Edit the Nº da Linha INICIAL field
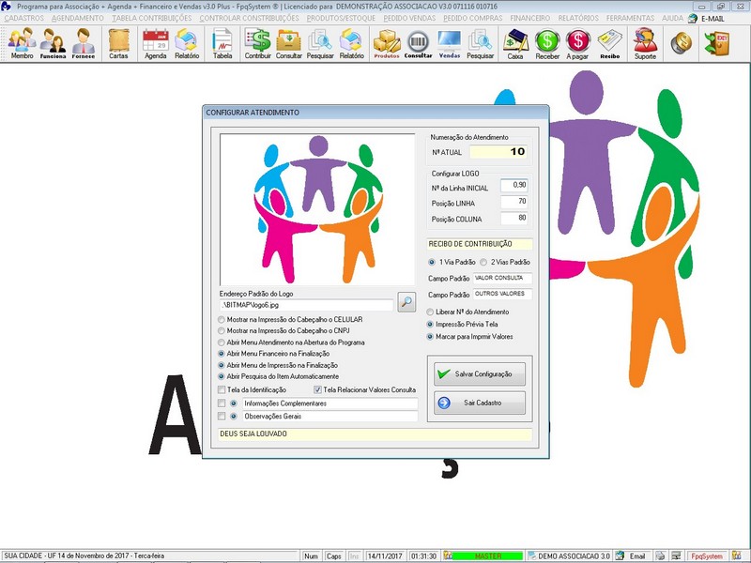This screenshot has width=751, height=563. (513, 185)
